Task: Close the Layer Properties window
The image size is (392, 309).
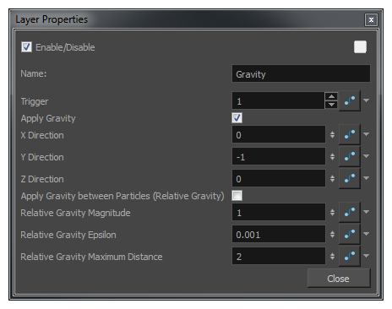Action: tap(371, 19)
